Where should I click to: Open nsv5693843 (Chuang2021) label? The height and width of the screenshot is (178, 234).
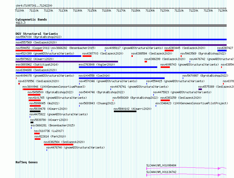(97, 103)
